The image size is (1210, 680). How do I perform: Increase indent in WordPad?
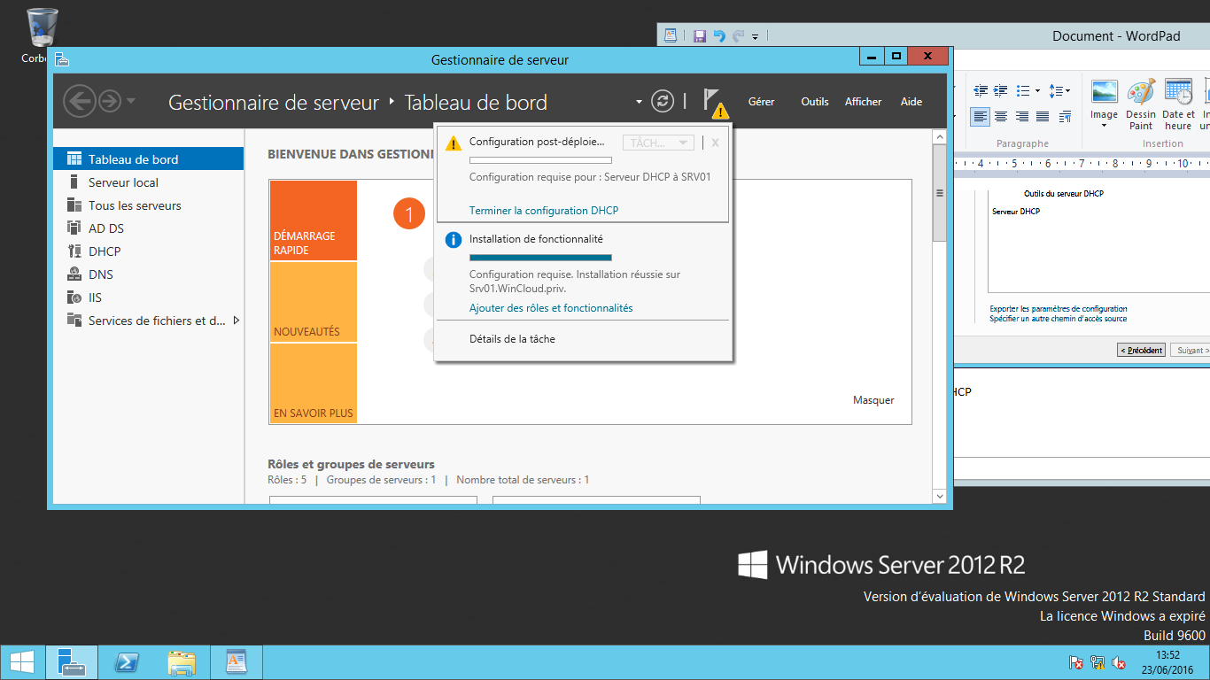(1001, 90)
